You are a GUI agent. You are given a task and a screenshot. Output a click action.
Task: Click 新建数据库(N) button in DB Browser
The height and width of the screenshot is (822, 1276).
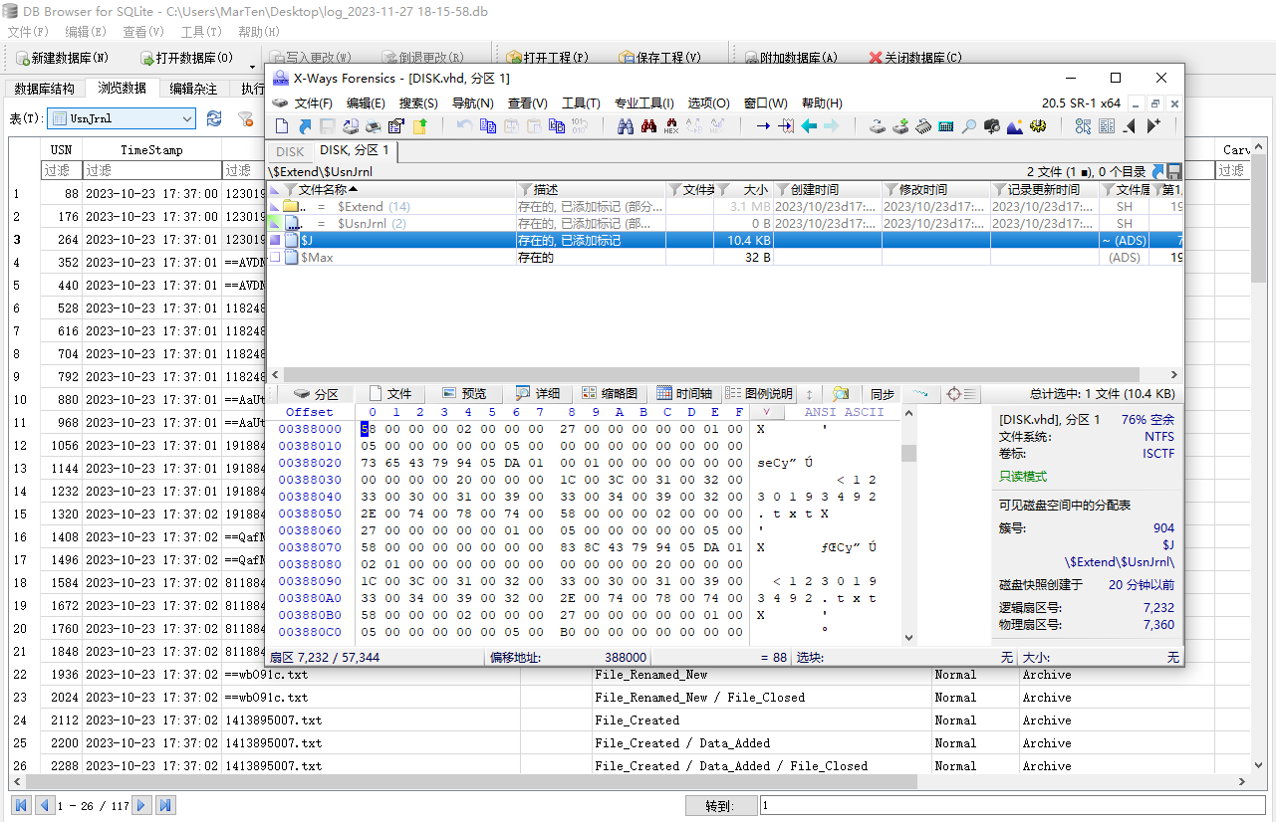60,58
